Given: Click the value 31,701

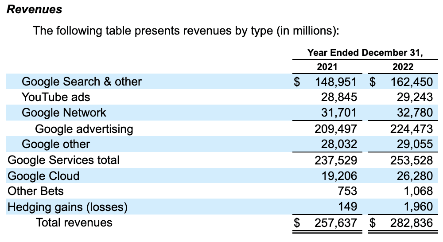Looking at the screenshot, I should pos(339,113).
